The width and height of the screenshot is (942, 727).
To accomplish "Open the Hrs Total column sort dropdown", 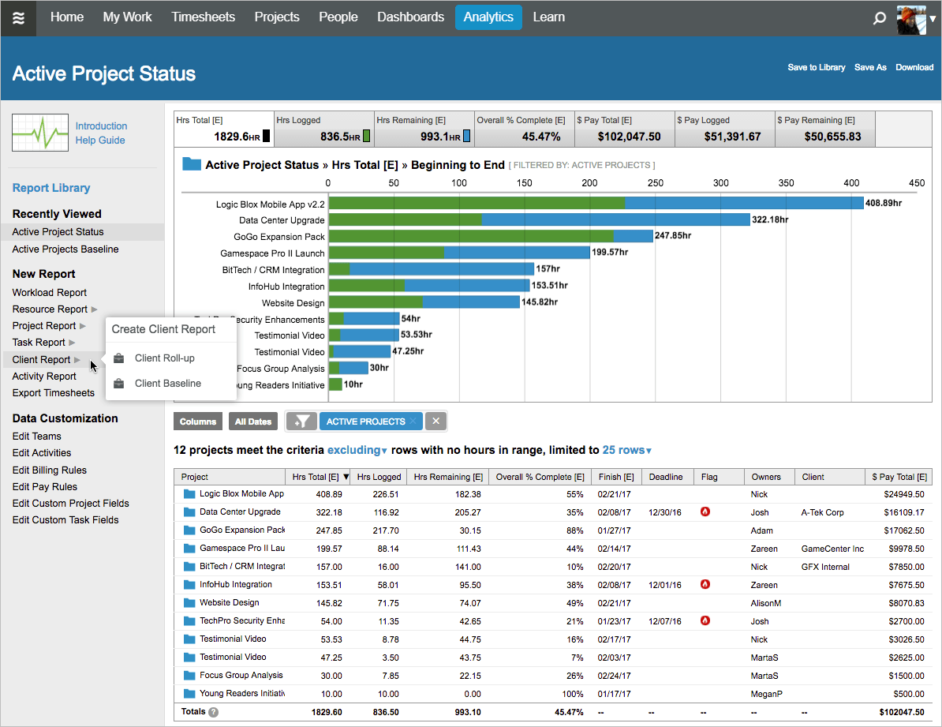I will (345, 477).
